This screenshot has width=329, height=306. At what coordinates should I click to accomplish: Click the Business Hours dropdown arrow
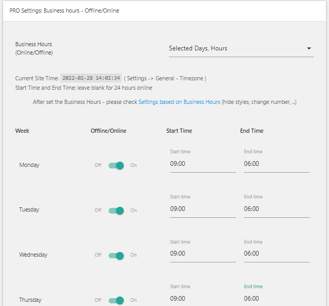coord(309,49)
